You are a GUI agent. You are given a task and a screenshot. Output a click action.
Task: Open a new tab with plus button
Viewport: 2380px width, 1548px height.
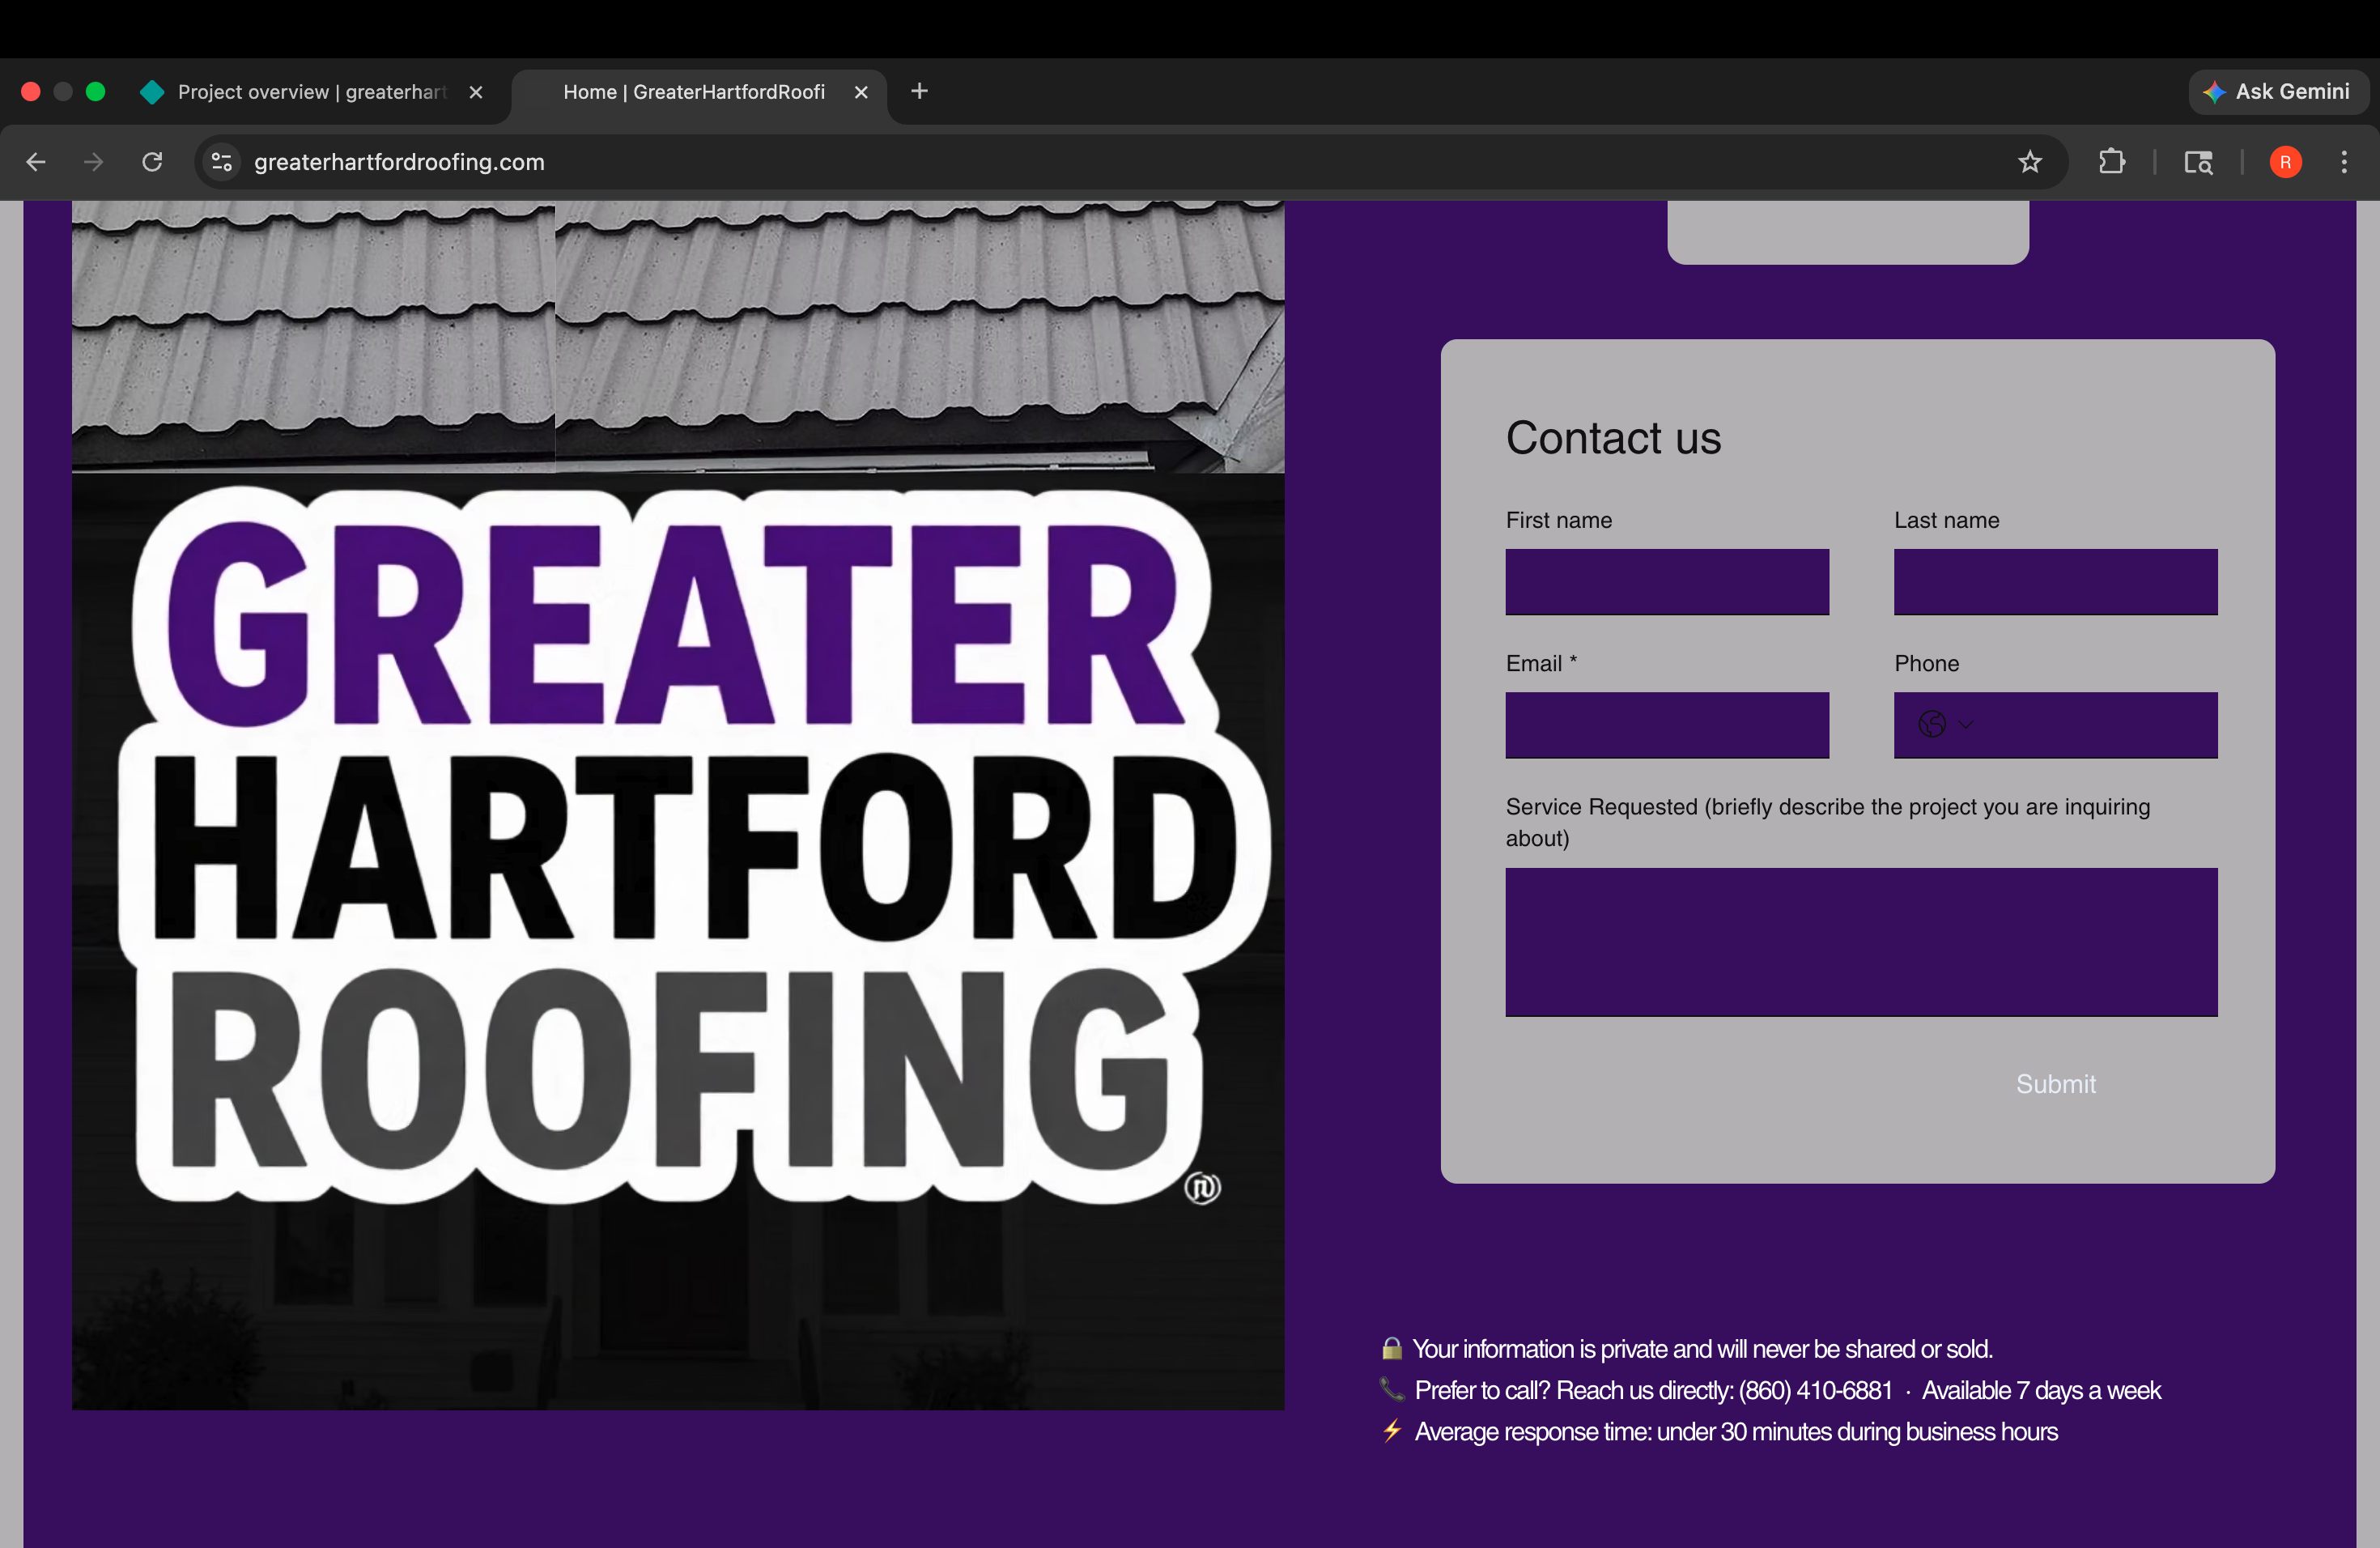pos(919,92)
